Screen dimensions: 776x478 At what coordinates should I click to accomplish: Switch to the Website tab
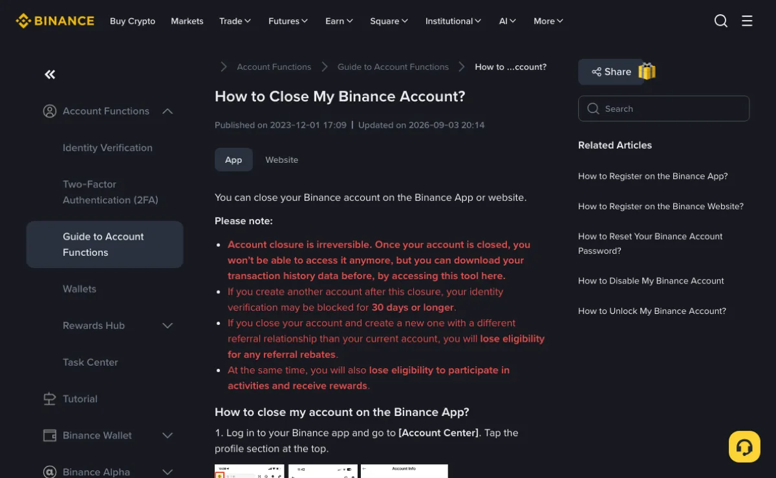coord(282,160)
